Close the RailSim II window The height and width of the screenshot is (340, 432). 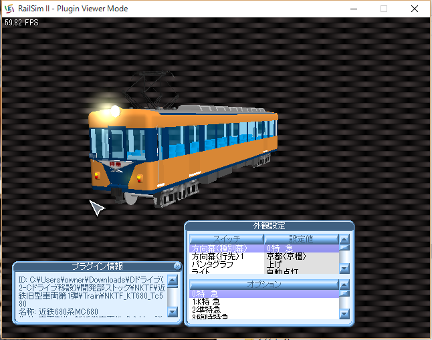click(x=415, y=9)
